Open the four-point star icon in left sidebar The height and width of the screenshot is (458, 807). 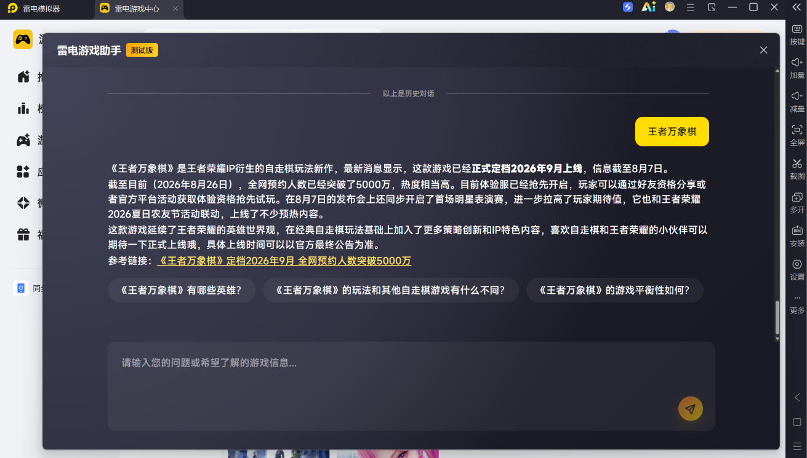23,203
